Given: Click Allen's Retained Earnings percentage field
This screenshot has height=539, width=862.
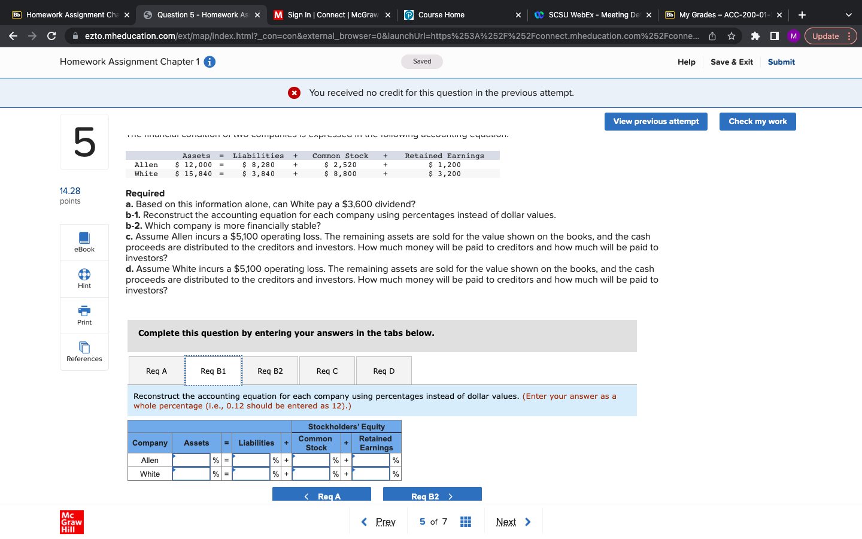Looking at the screenshot, I should point(371,460).
